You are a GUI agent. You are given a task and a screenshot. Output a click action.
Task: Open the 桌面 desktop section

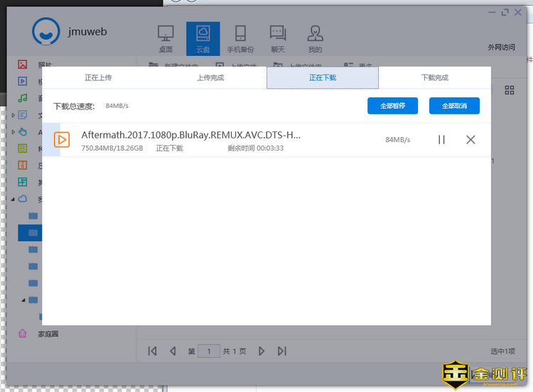click(x=166, y=38)
